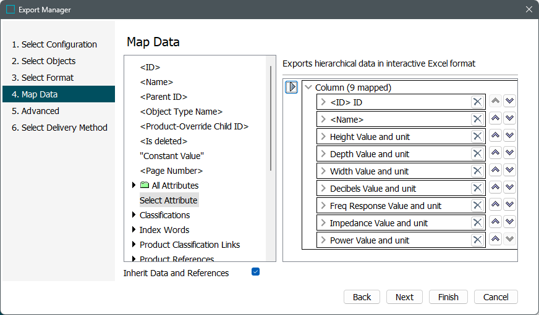The height and width of the screenshot is (315, 539).
Task: Remove the Impedance Value and unit mapping
Action: click(477, 223)
